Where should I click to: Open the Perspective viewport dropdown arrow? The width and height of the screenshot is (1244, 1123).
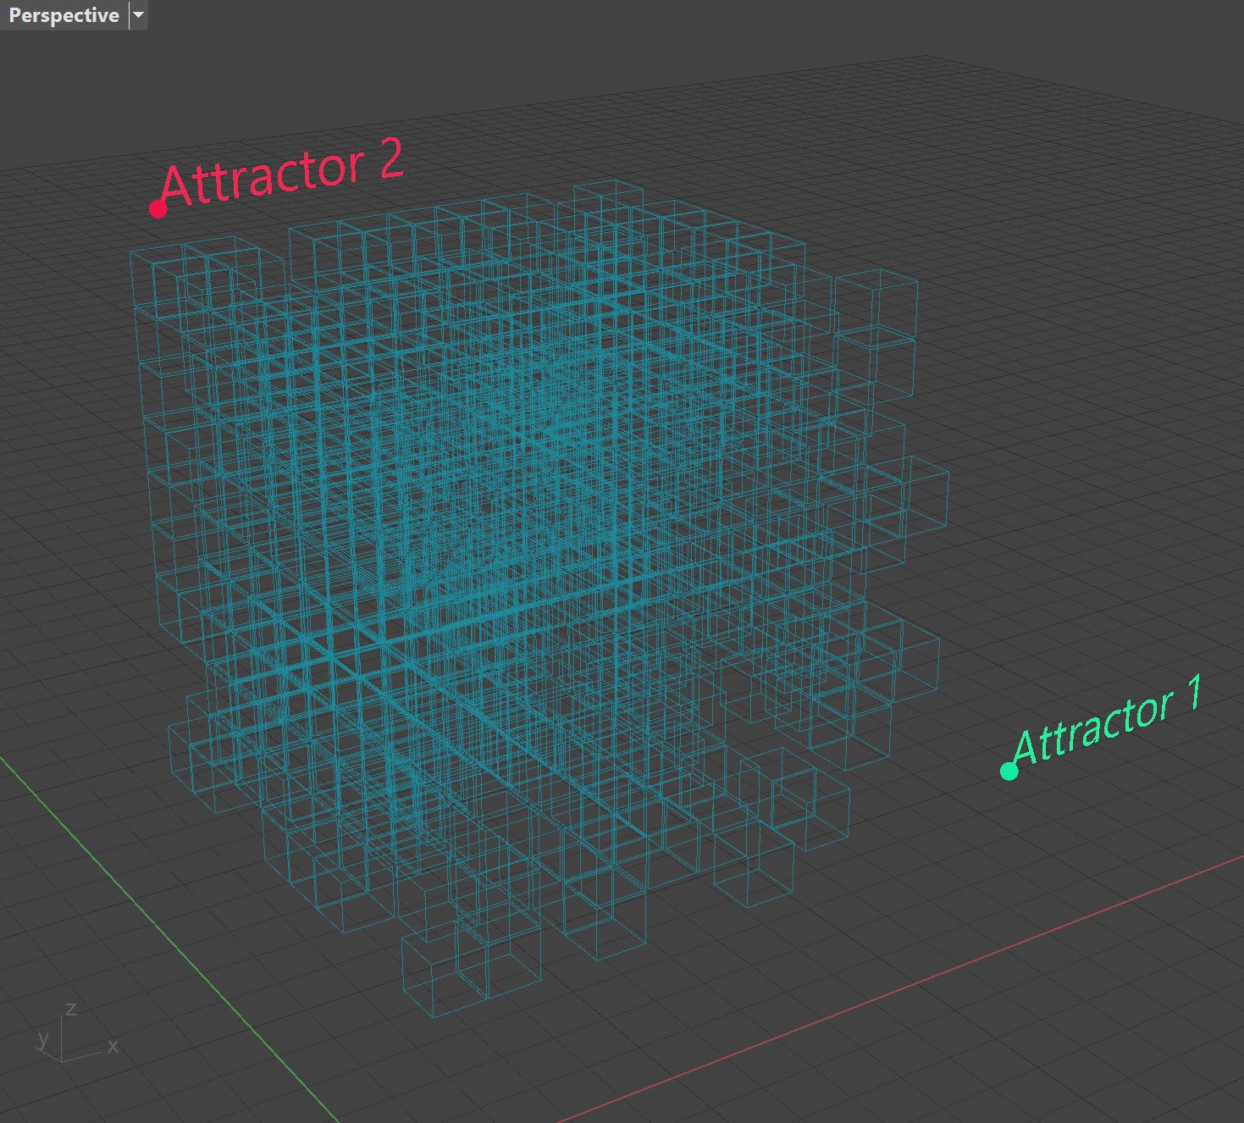139,15
